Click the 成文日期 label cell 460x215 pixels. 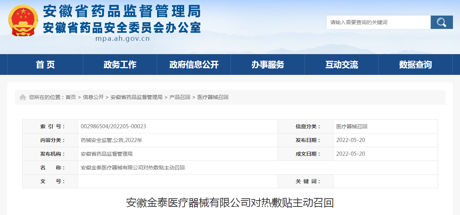tap(306, 154)
